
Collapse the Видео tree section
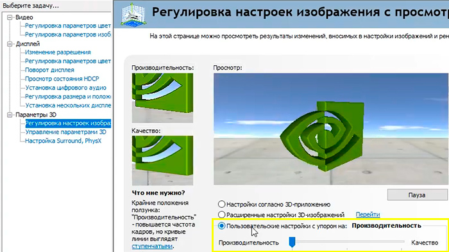tap(10, 17)
